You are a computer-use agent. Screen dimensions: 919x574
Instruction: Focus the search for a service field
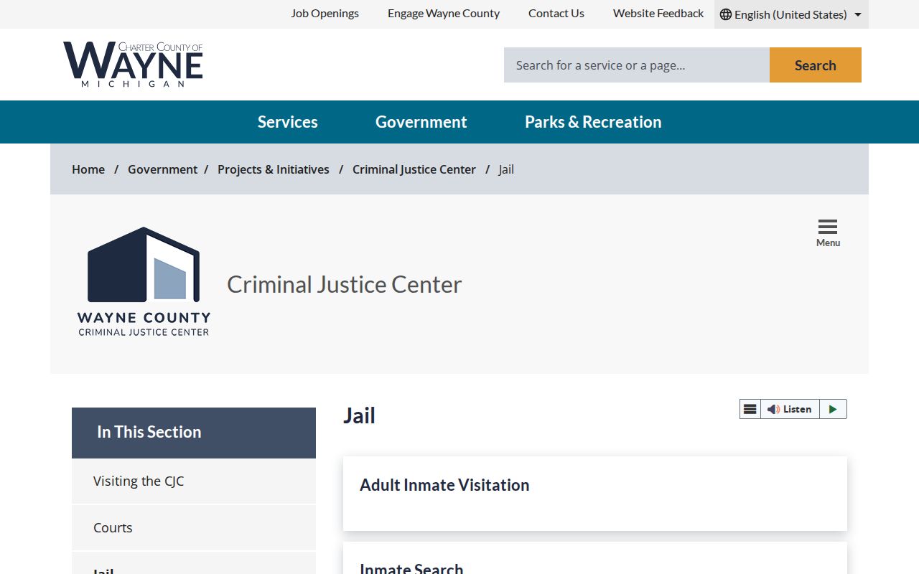tap(637, 65)
